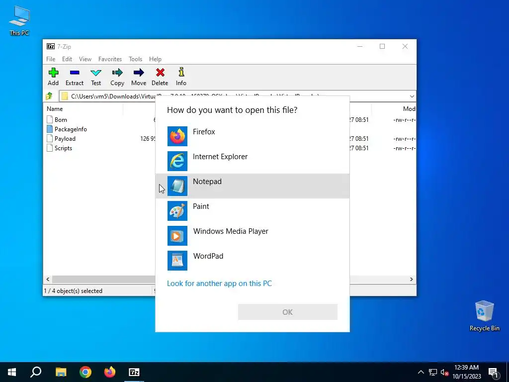Screen dimensions: 509x382
Task: Click horizontal scrollbar right arrow
Action: [x=411, y=280]
